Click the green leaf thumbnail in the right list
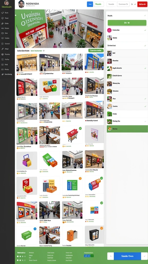 coord(109,76)
